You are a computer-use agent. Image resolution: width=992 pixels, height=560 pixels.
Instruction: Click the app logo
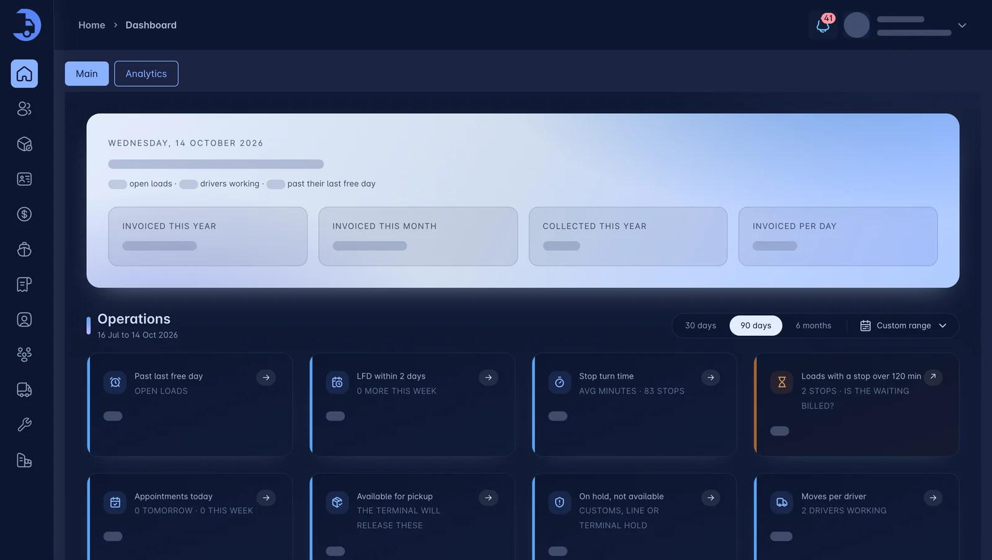[x=27, y=25]
